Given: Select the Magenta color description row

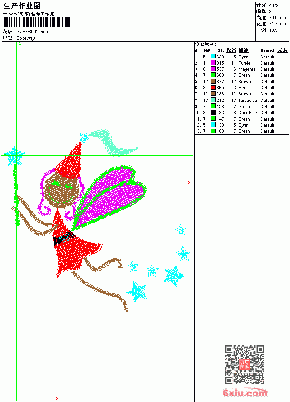Looking at the screenshot, I should pyautogui.click(x=241, y=69).
